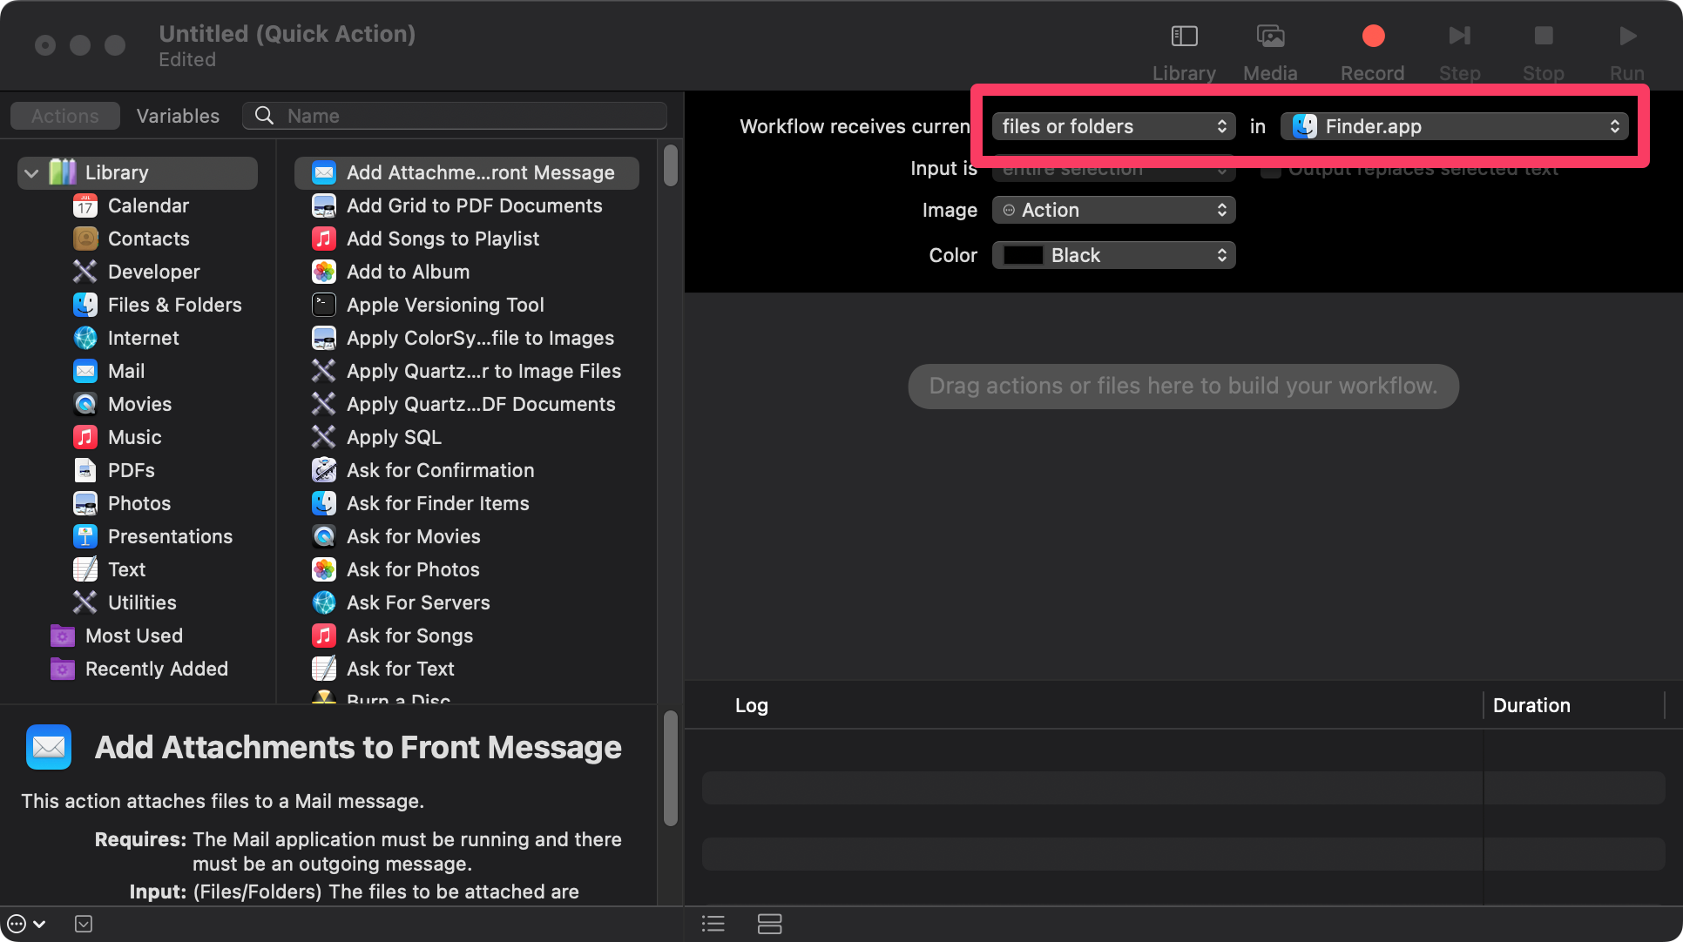Select the Add Songs to Playlist action icon
The width and height of the screenshot is (1683, 942).
(323, 239)
